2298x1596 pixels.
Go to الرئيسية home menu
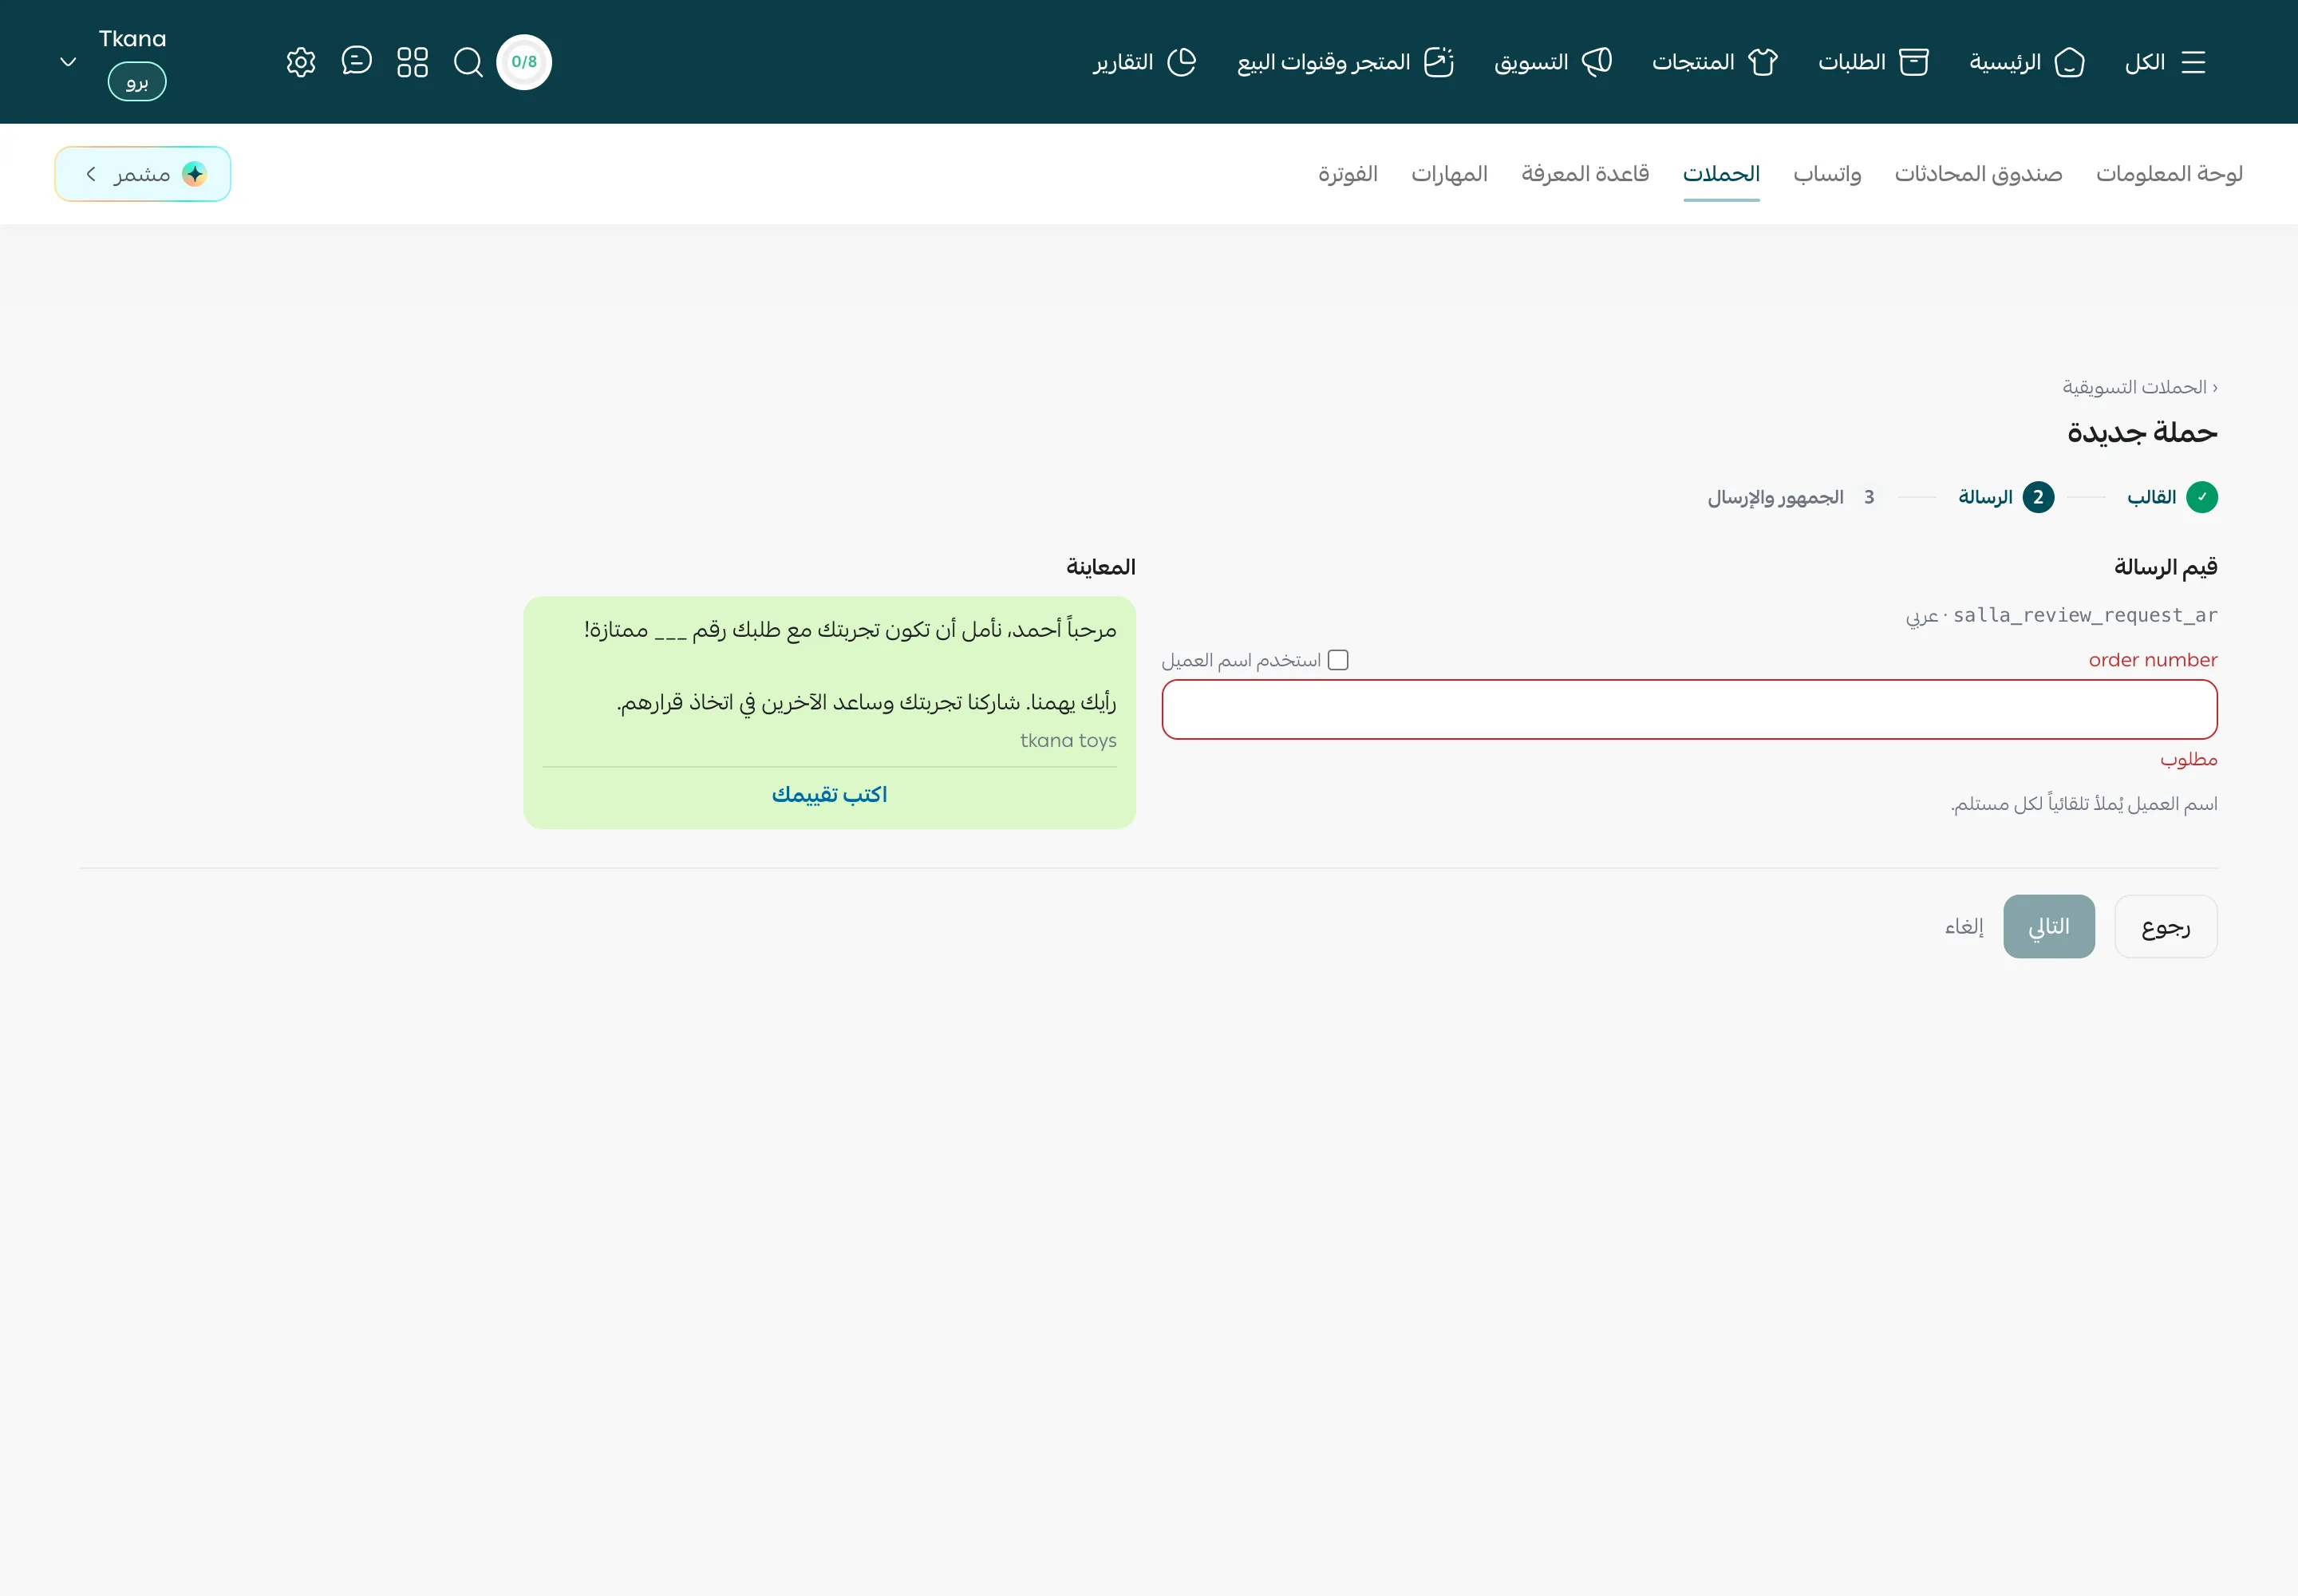pyautogui.click(x=2027, y=62)
